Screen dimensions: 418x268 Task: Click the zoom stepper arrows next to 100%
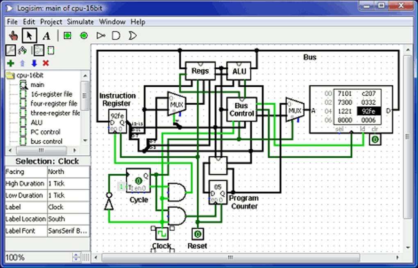76,257
